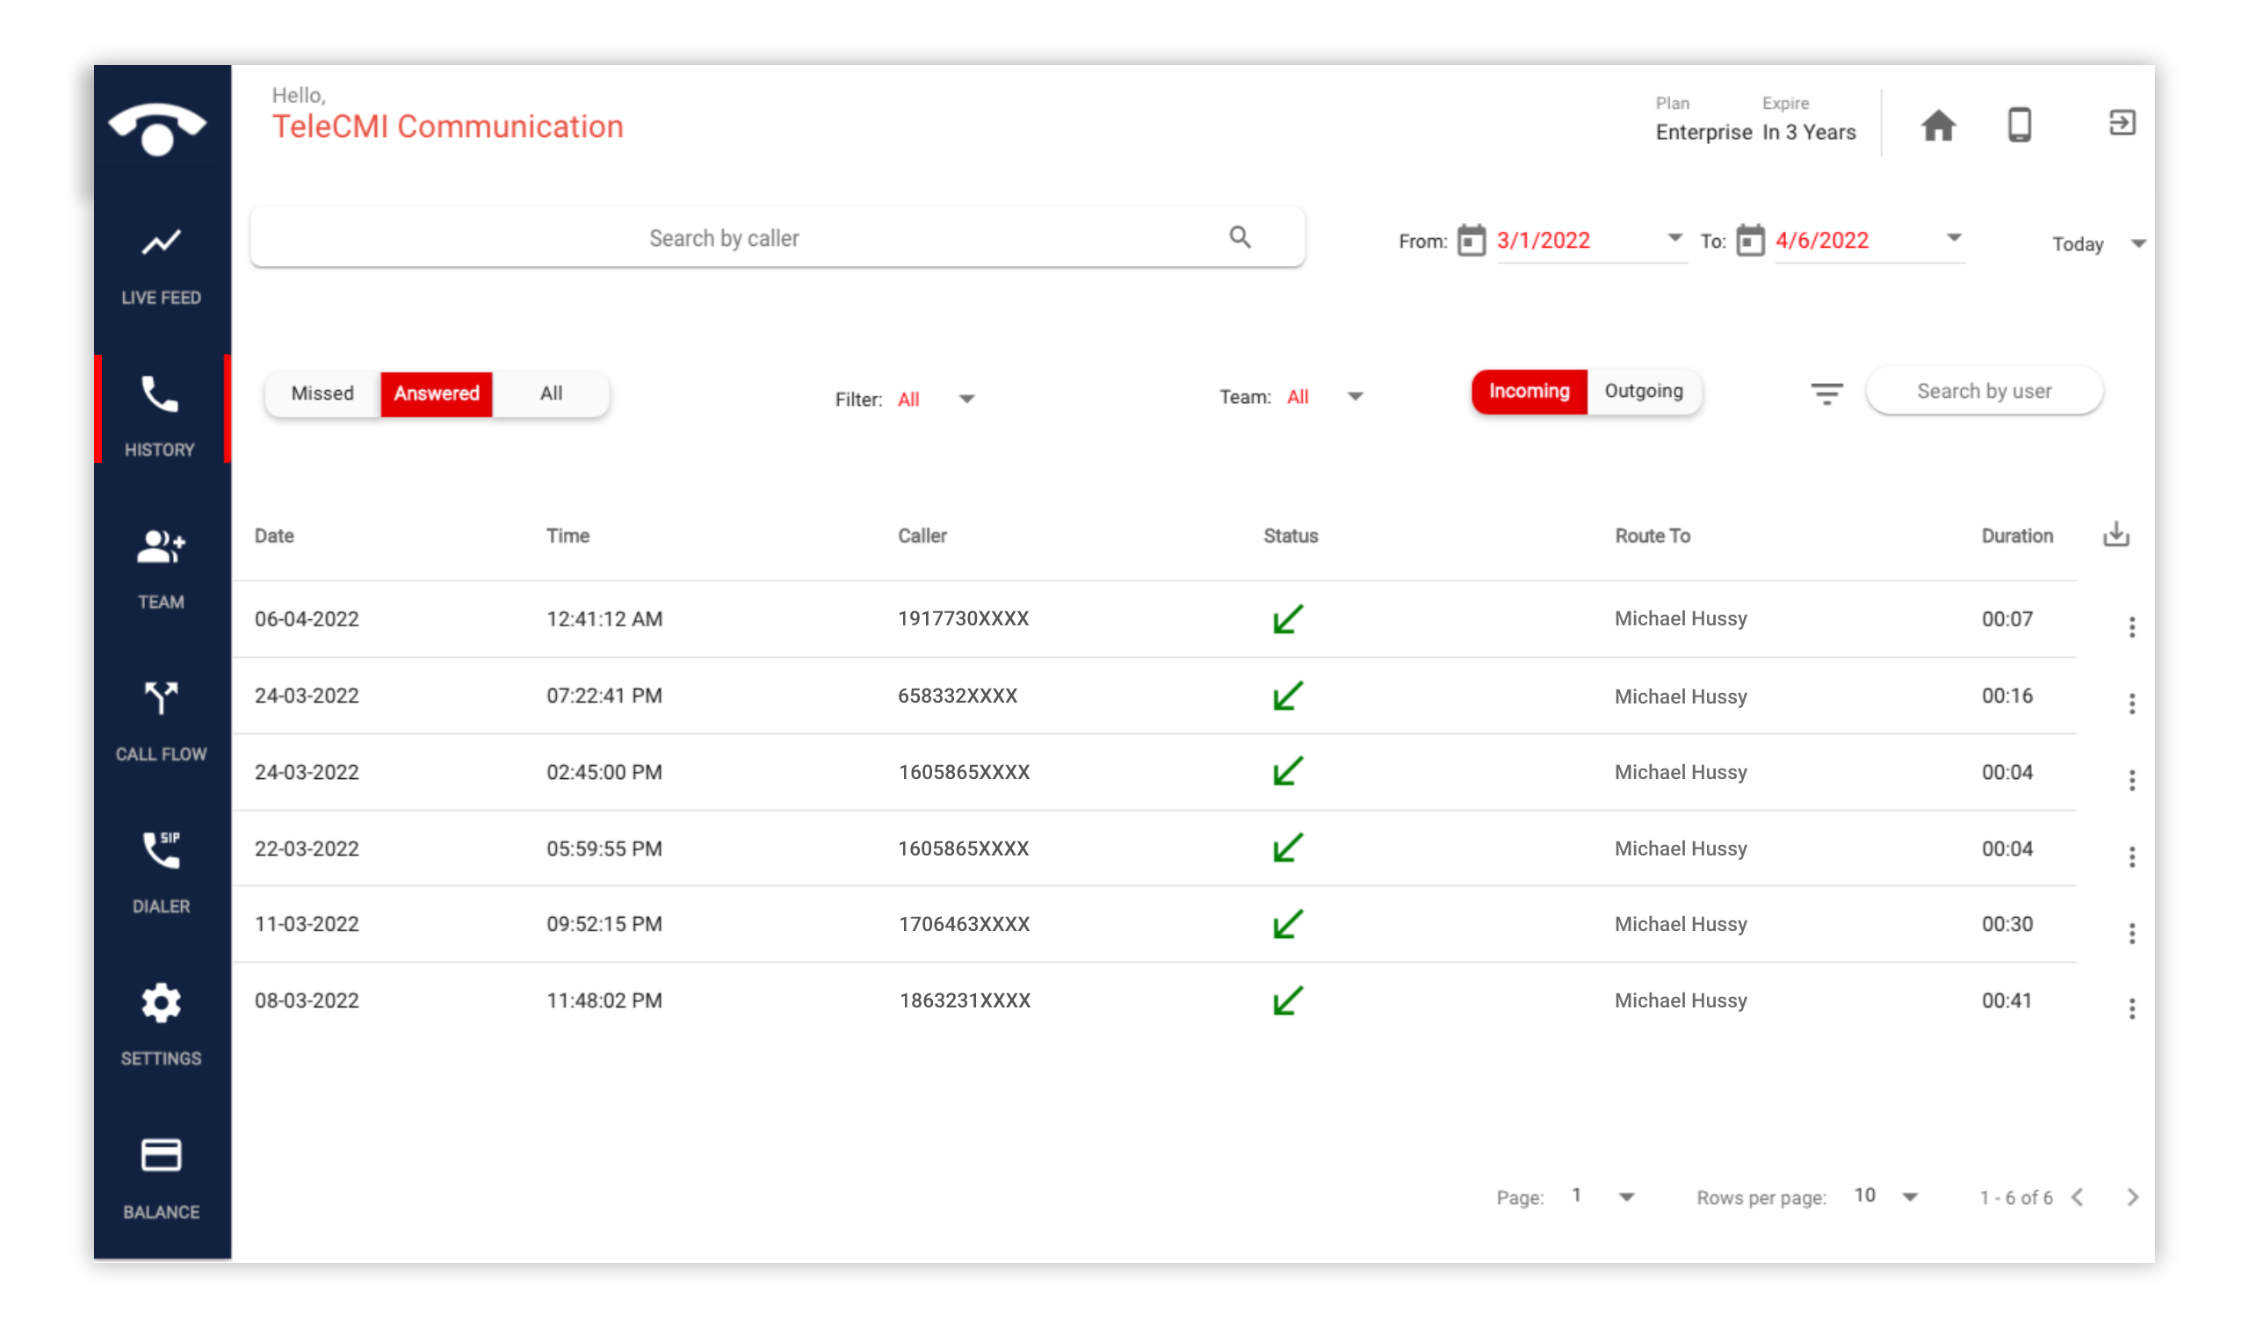
Task: Select the Missed calls filter
Action: coord(322,393)
